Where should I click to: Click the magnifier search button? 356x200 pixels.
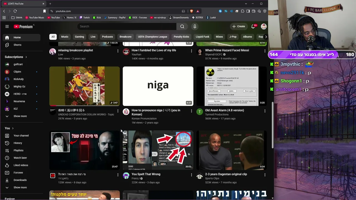pyautogui.click(x=182, y=26)
